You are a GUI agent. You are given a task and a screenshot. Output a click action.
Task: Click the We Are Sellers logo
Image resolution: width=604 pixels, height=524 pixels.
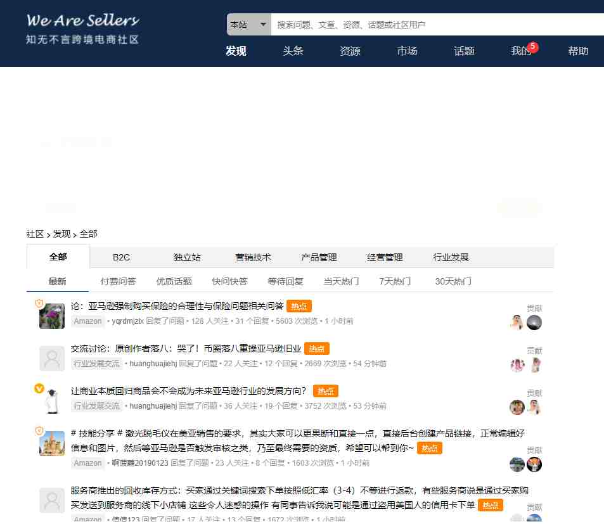pos(82,29)
